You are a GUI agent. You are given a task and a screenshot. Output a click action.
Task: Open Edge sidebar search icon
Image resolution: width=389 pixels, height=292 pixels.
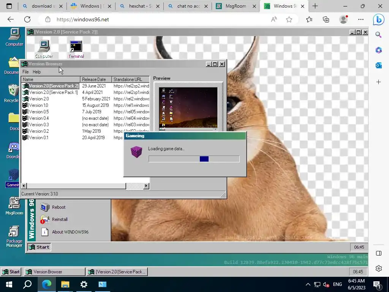click(x=378, y=35)
